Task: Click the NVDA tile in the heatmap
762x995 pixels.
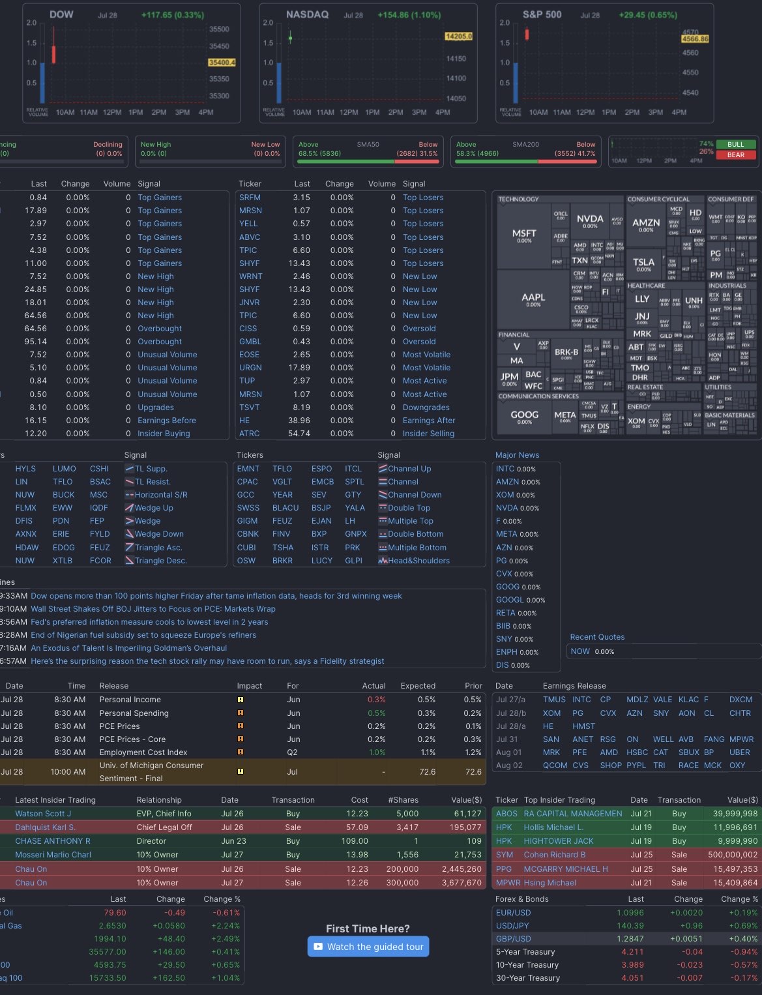Action: (590, 220)
